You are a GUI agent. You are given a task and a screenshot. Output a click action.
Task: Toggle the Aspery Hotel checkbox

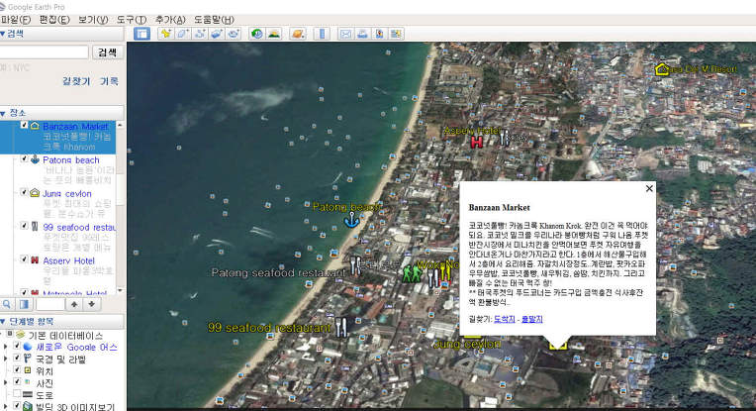click(24, 259)
